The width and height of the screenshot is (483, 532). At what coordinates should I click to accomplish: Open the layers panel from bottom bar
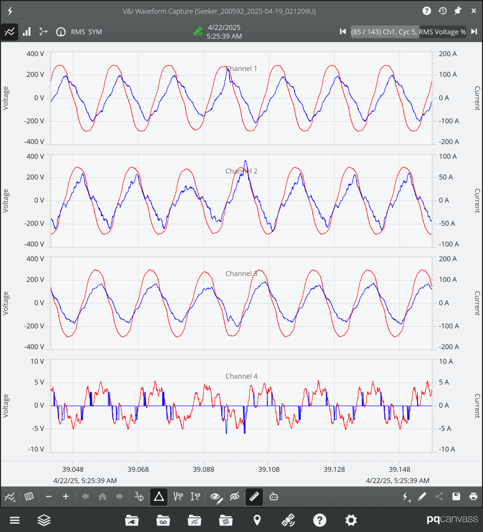coord(44,520)
